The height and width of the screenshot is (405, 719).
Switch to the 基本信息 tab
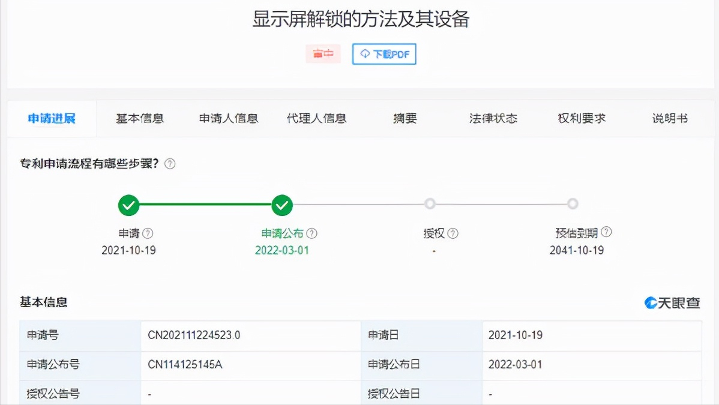tap(139, 118)
